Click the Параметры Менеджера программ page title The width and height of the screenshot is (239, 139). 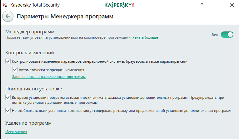tap(65, 17)
